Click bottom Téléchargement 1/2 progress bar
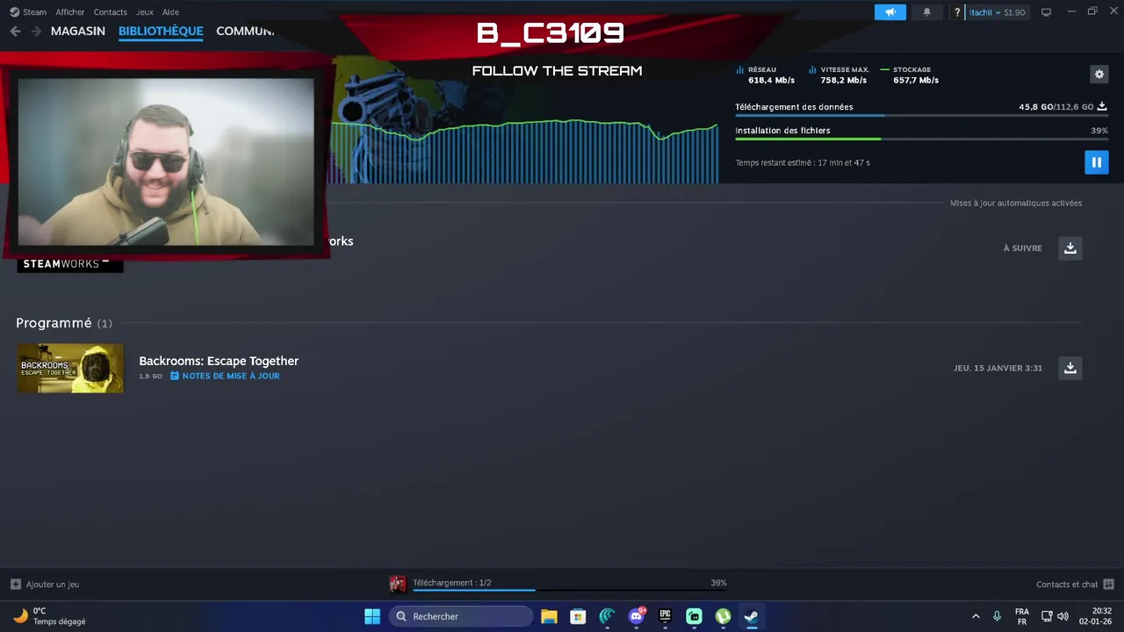1124x632 pixels. [x=569, y=590]
